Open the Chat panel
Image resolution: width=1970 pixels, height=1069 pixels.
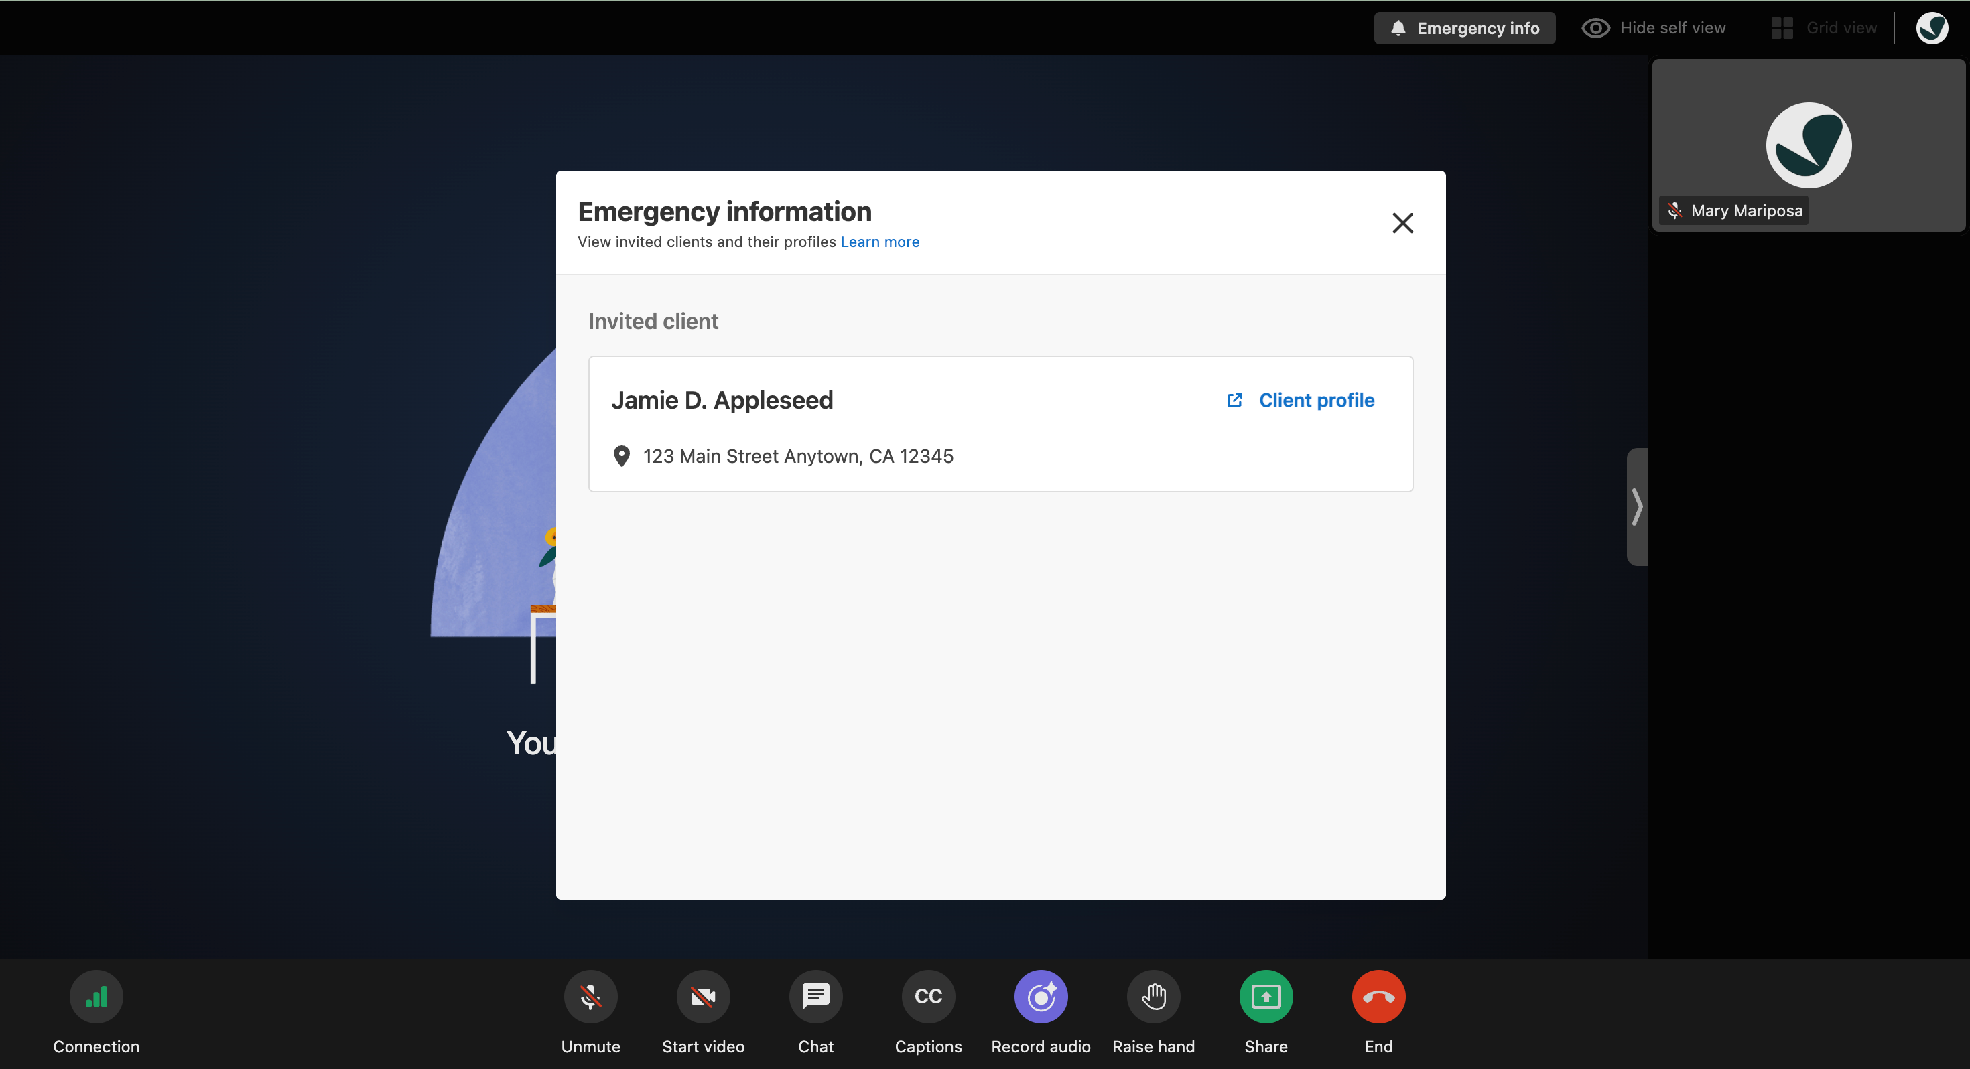click(815, 997)
